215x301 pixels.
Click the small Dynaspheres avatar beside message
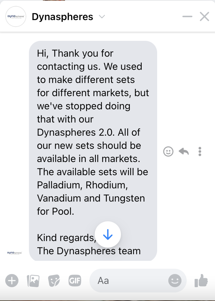coord(14,253)
